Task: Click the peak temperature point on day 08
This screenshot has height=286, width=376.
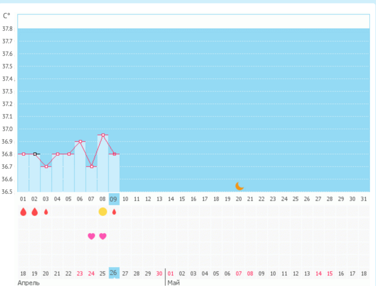Action: click(103, 135)
